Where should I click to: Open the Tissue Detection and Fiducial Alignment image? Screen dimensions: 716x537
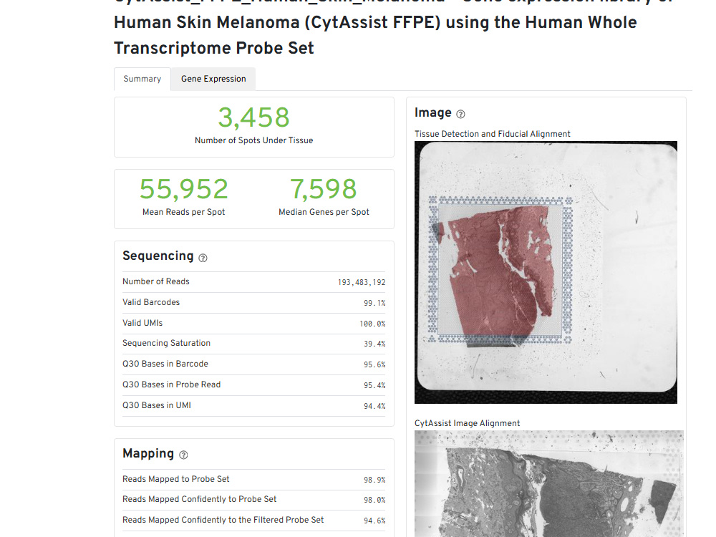pos(546,272)
